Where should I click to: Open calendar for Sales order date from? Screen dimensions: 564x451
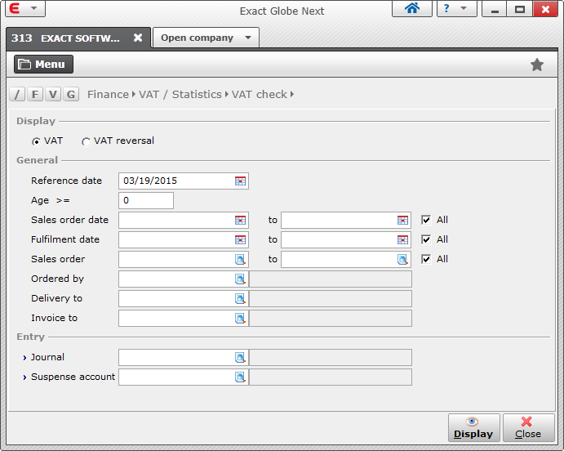[240, 220]
